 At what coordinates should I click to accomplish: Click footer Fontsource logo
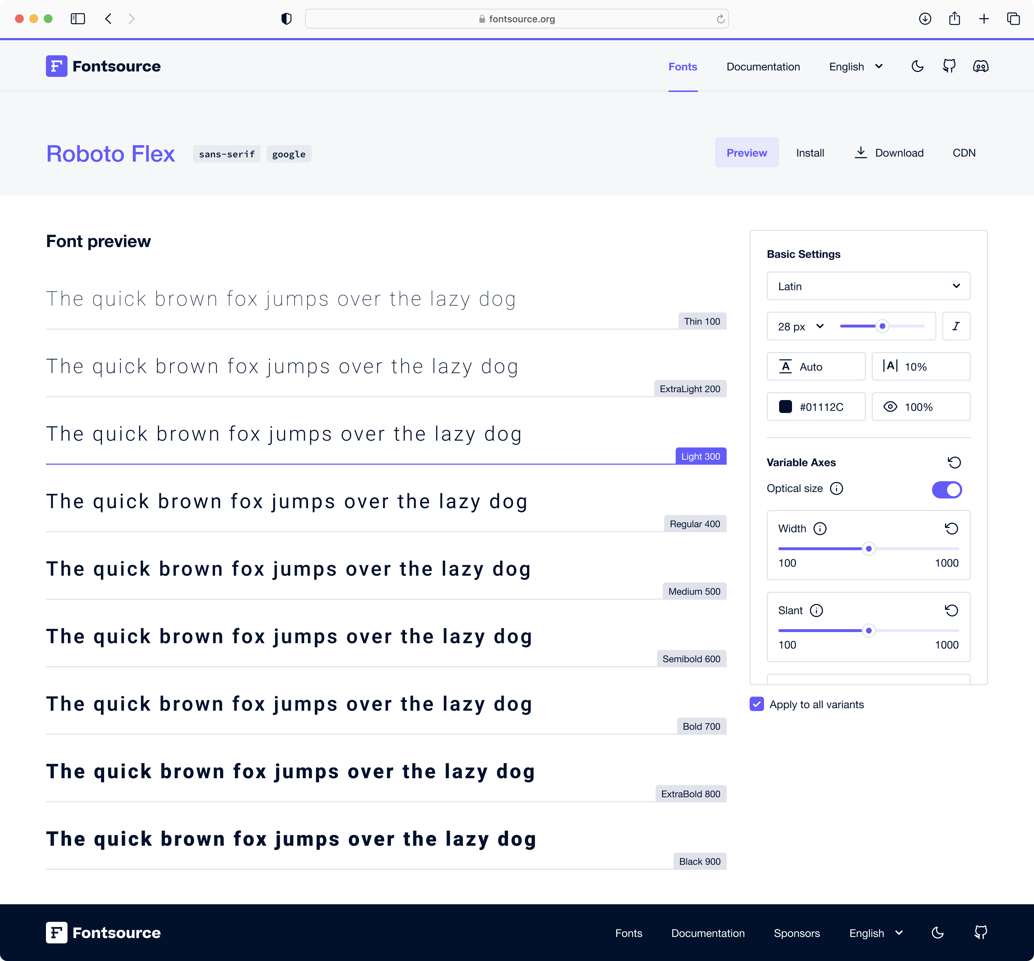(x=103, y=932)
